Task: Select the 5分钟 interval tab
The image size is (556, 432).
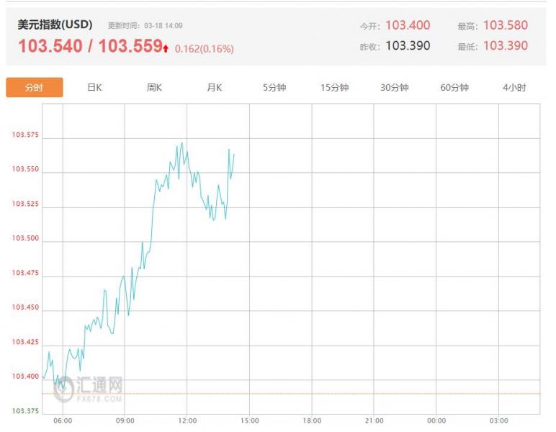Action: pos(274,88)
